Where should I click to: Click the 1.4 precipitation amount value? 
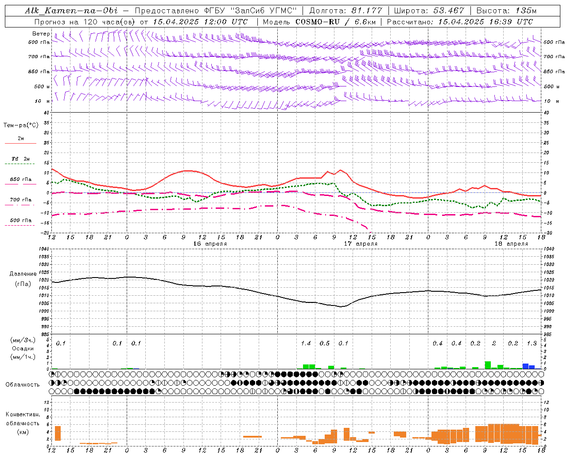point(306,344)
